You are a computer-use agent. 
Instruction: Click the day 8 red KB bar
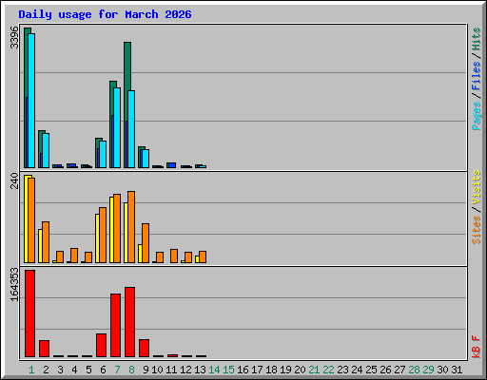pos(129,322)
